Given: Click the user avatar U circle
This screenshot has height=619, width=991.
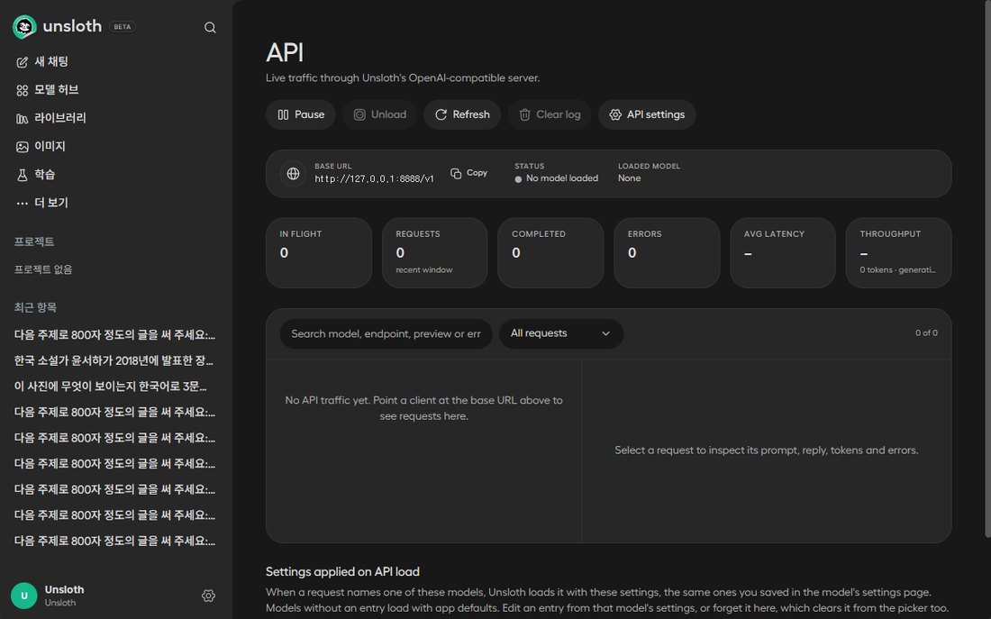Looking at the screenshot, I should pos(24,596).
